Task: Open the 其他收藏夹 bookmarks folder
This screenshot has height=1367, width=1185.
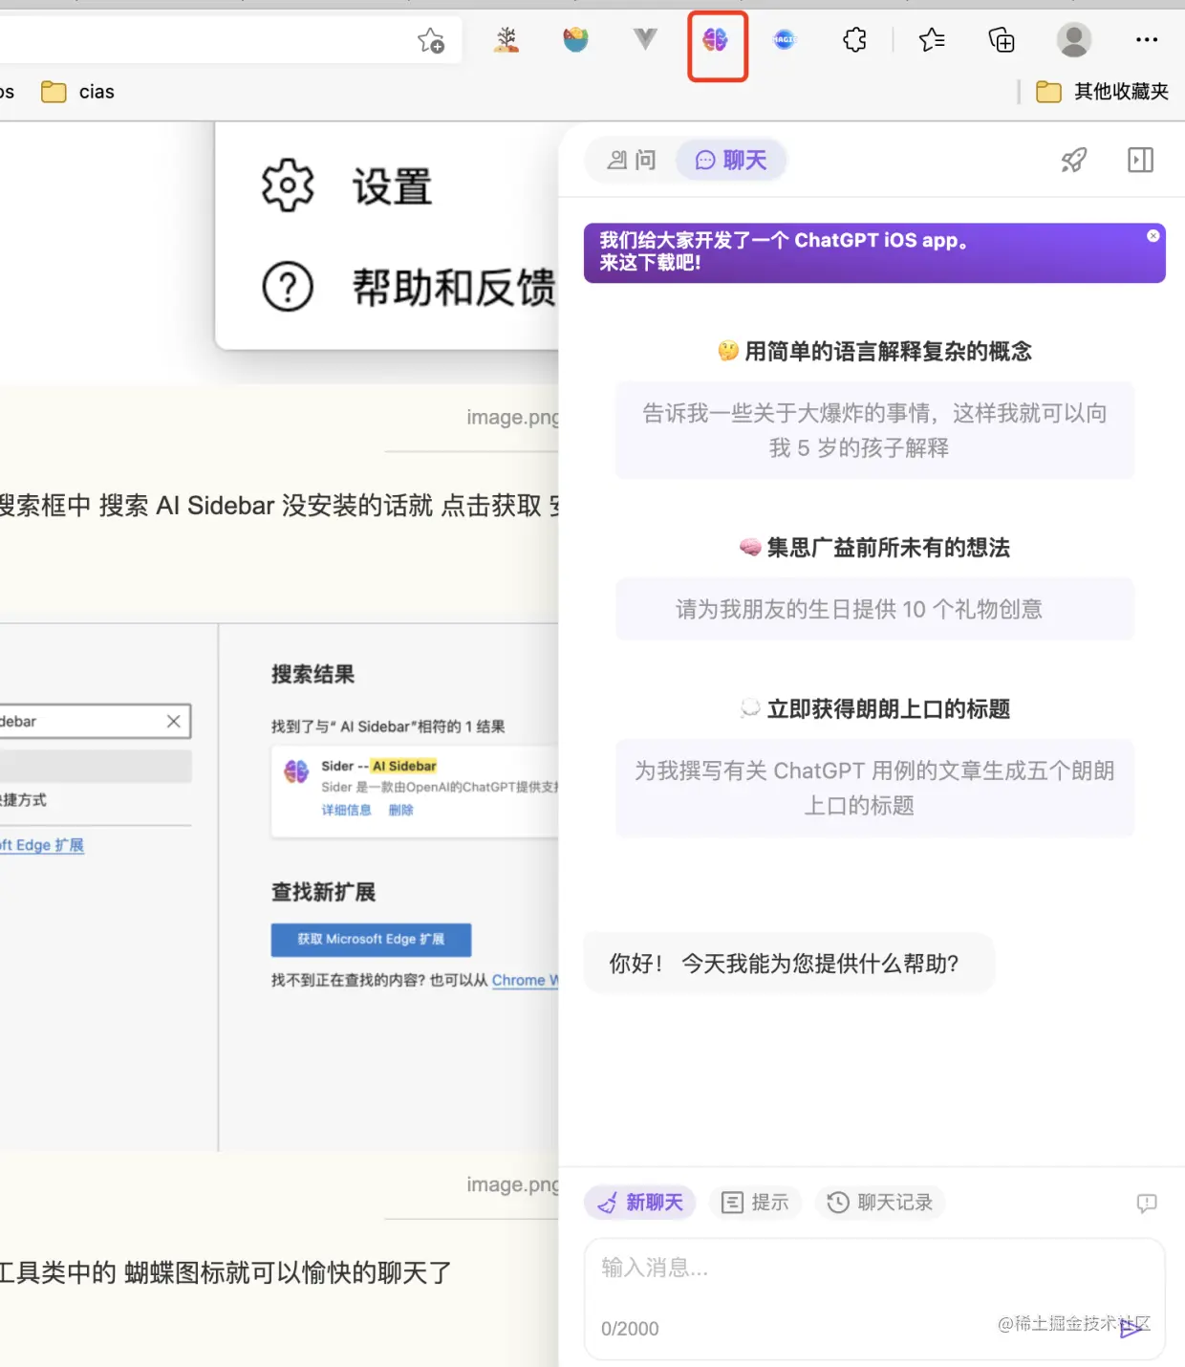Action: tap(1103, 92)
